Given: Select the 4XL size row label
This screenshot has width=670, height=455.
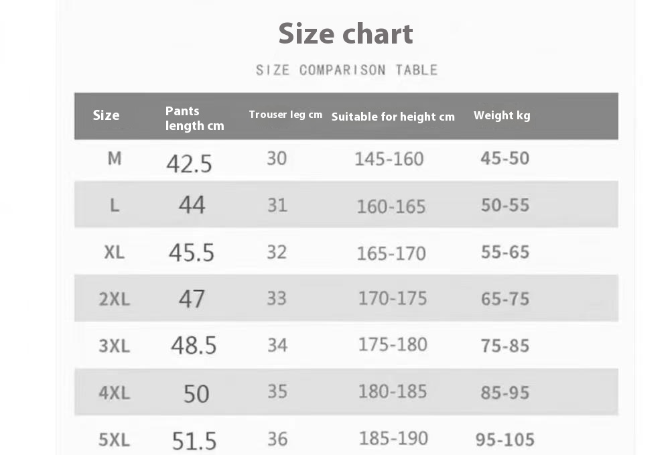Looking at the screenshot, I should pyautogui.click(x=115, y=393).
